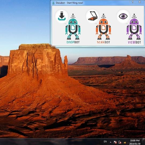Click the yellow network starburst tray icon
This screenshot has width=145, height=145.
pyautogui.click(x=125, y=142)
